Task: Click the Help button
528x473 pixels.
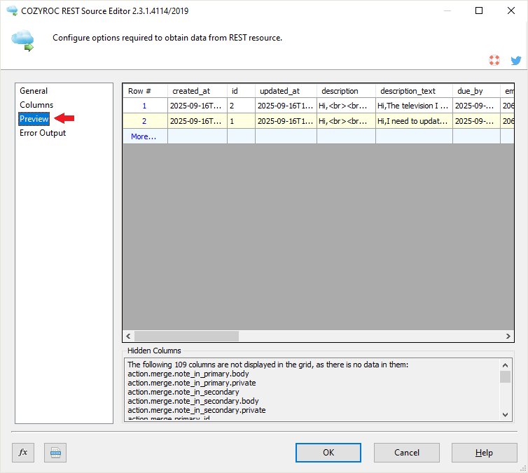Action: 484,453
